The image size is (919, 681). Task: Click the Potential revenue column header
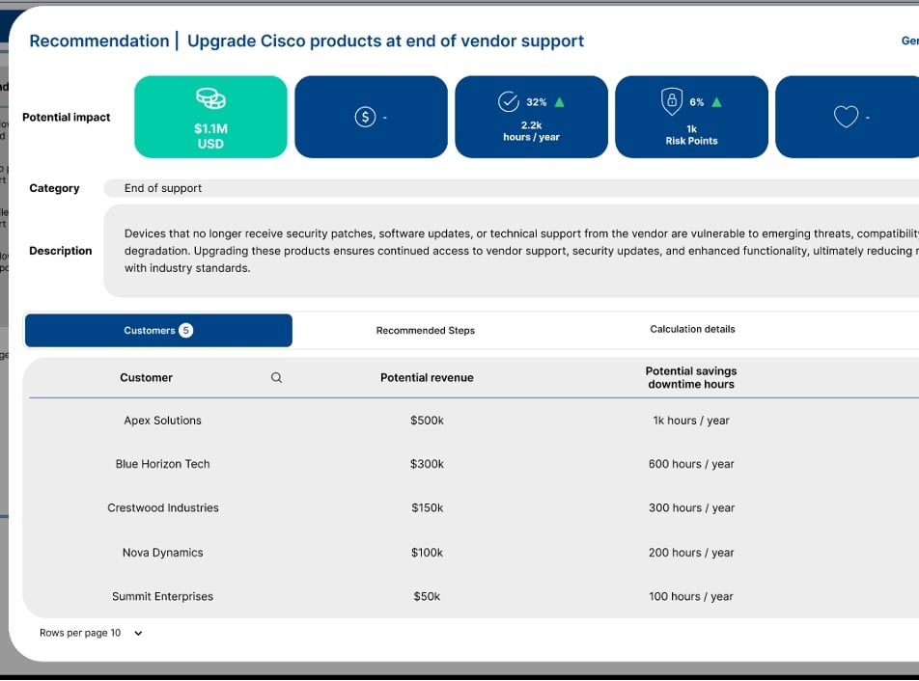427,378
